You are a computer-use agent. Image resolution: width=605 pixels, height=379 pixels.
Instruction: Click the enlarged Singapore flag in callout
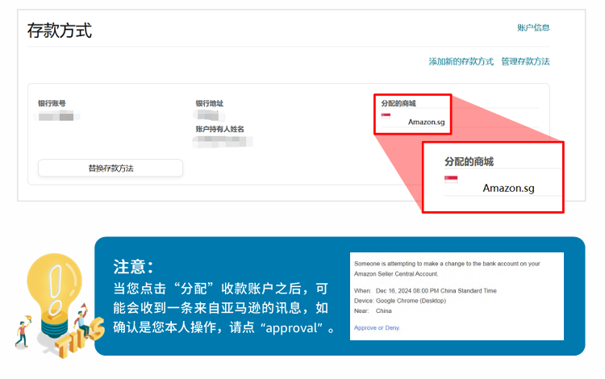pos(451,178)
